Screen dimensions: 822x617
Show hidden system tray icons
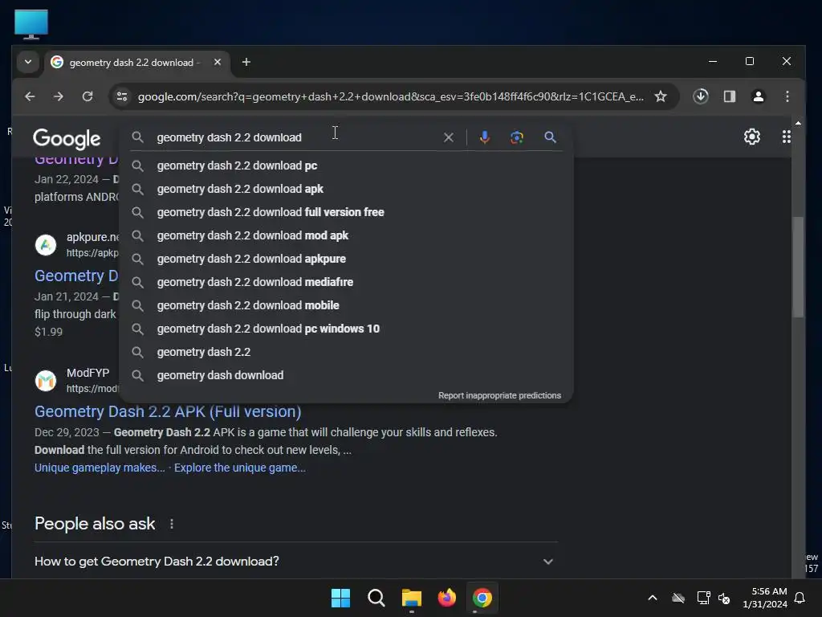652,598
